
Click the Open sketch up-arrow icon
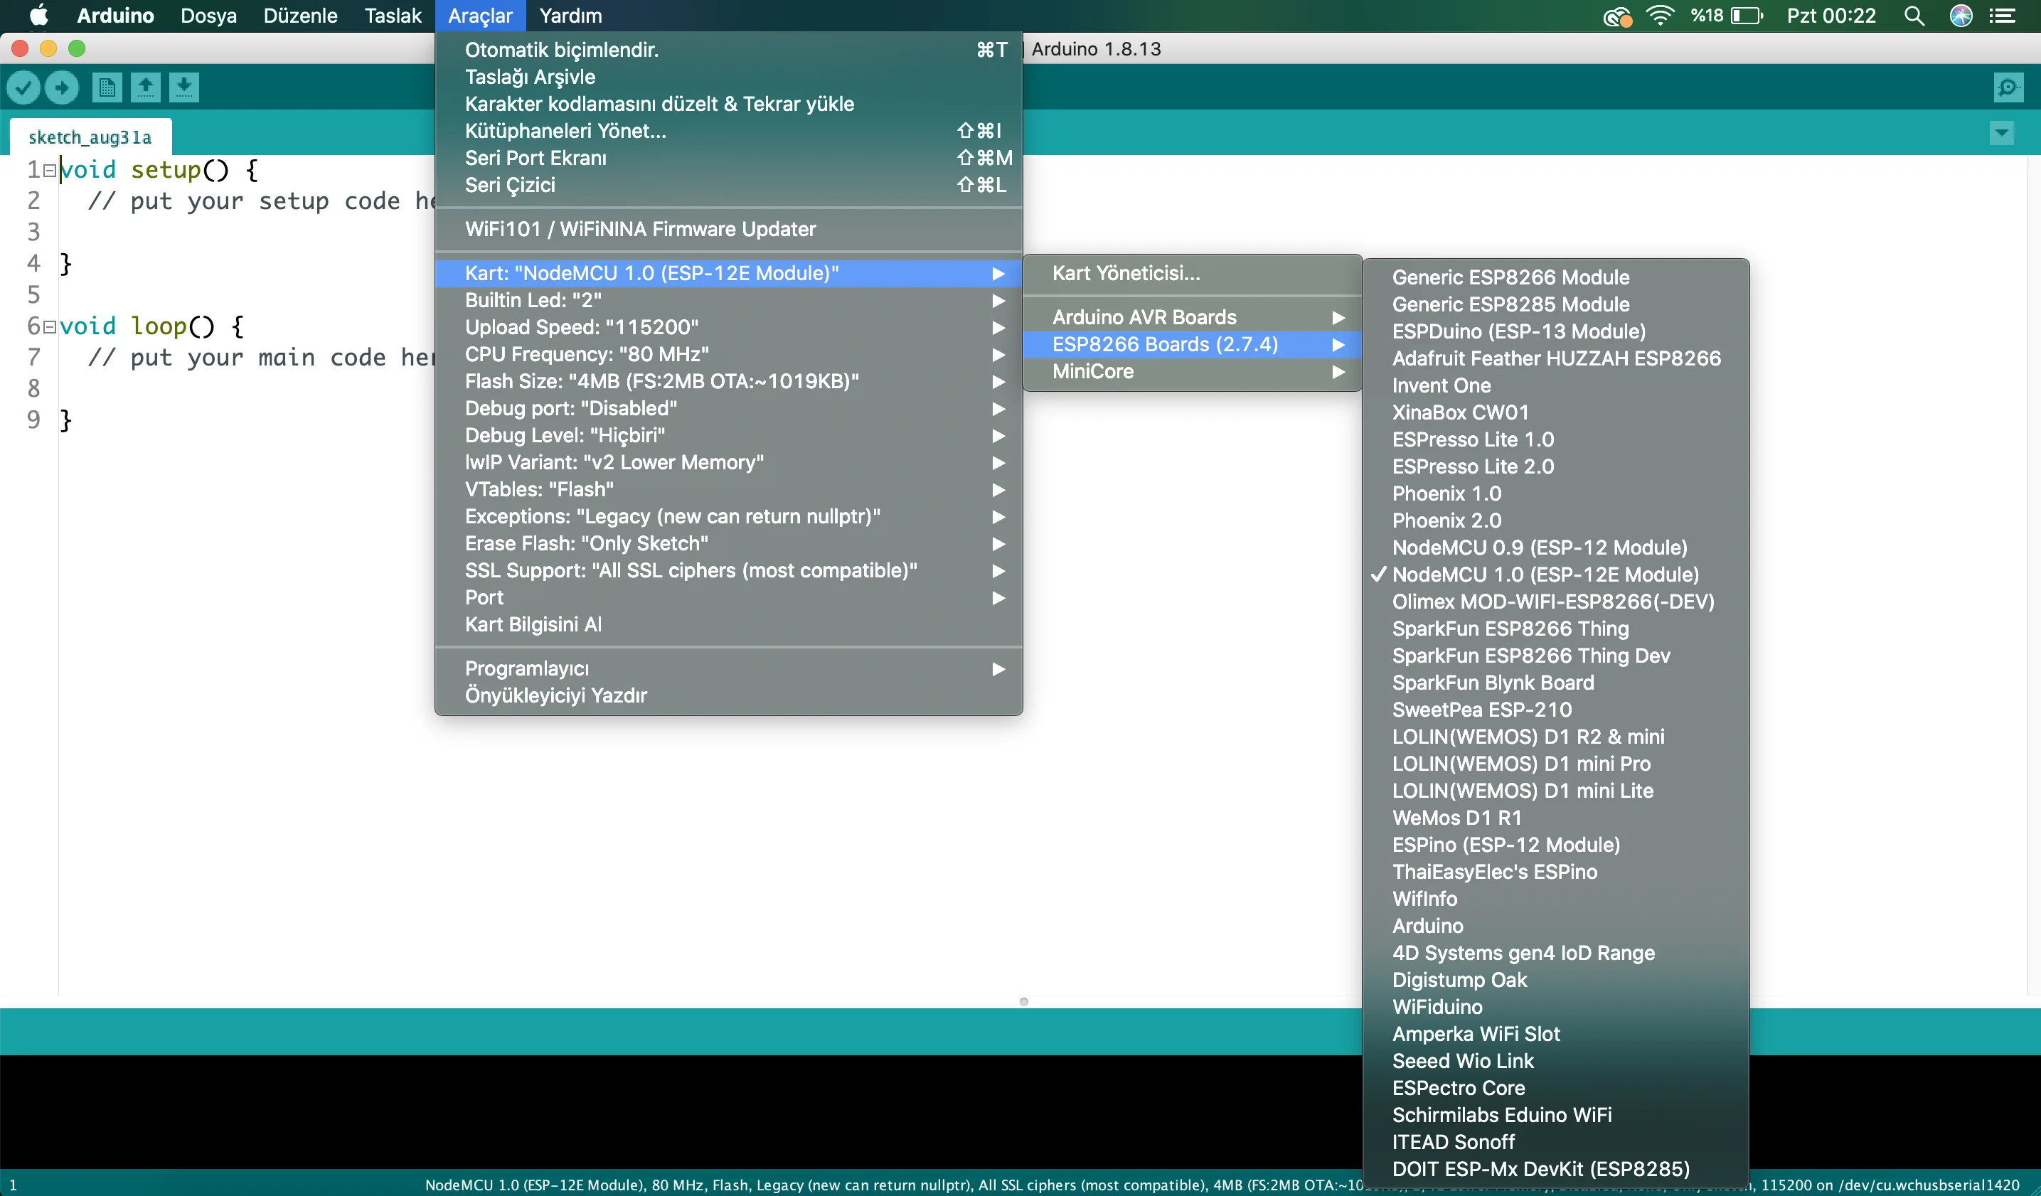pos(146,87)
